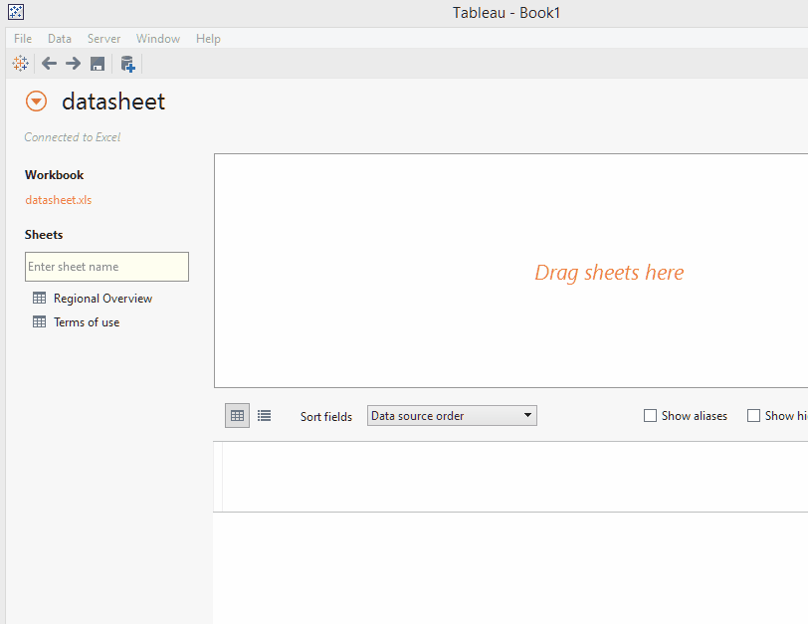
Task: Select grid view for the data preview
Action: (x=236, y=415)
